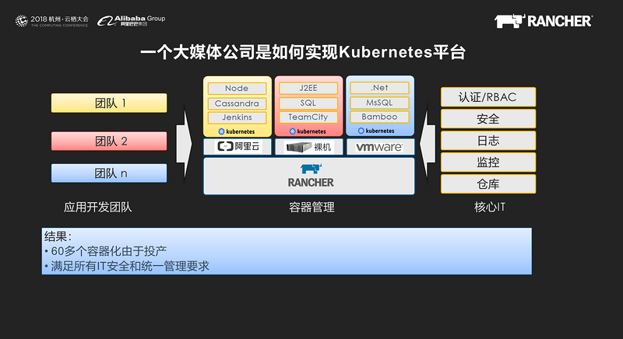Click the SQL box in red cluster
The width and height of the screenshot is (623, 339).
(308, 103)
